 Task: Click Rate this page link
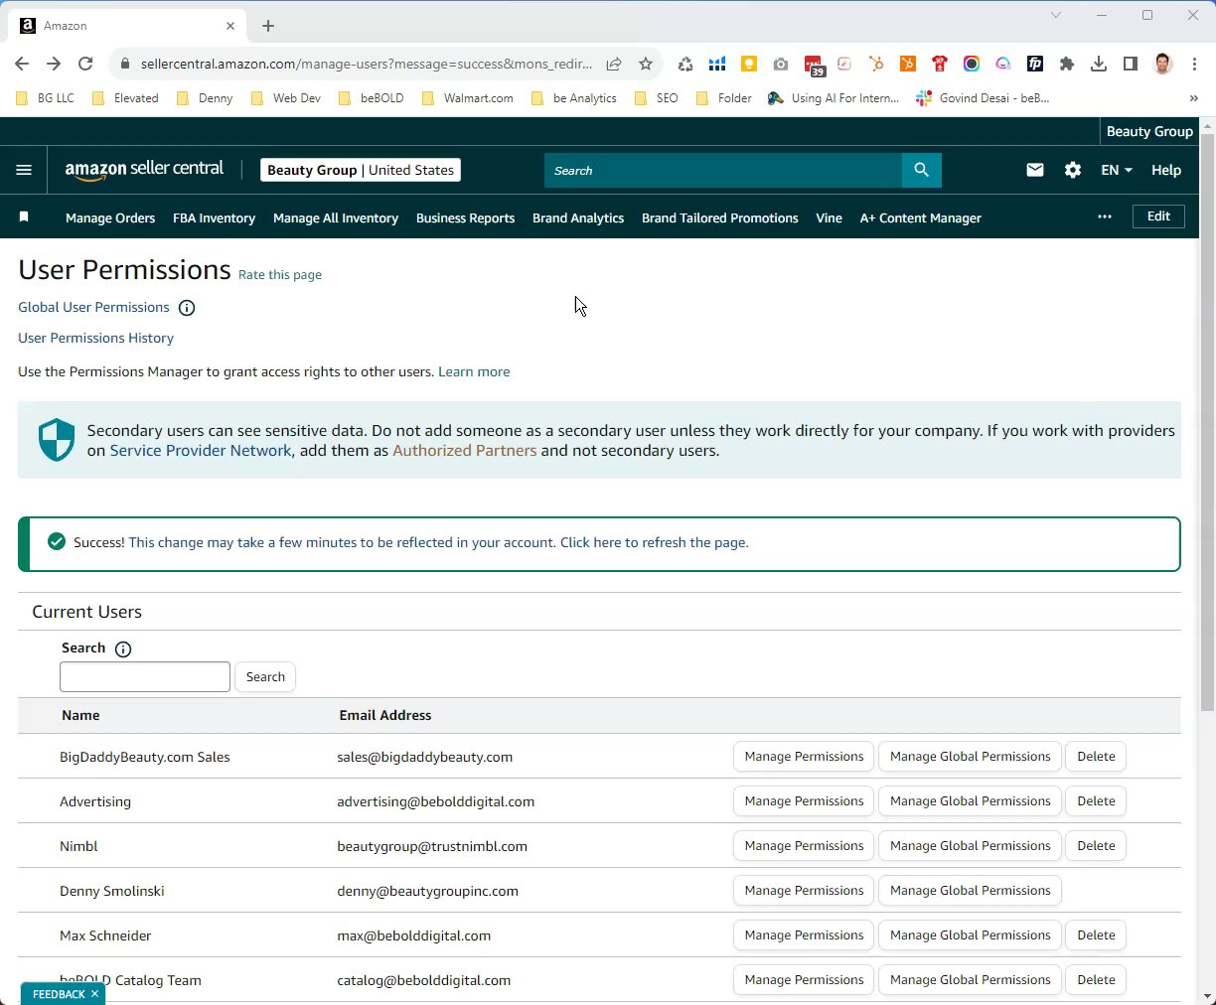click(280, 275)
